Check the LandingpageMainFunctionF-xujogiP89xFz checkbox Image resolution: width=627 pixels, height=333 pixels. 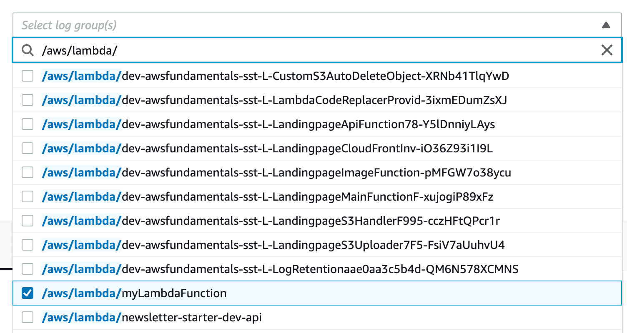pos(28,197)
